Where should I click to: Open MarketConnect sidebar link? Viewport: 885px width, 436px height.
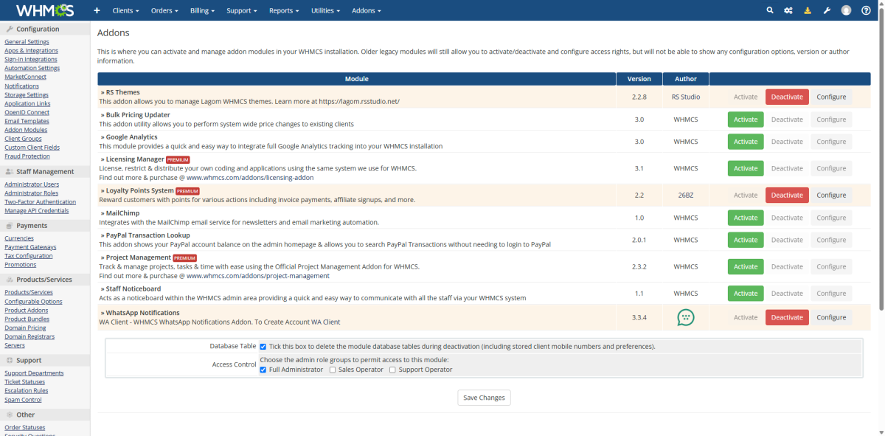click(x=25, y=77)
